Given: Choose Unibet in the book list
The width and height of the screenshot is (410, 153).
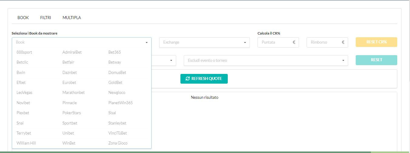Looking at the screenshot, I should [68, 133].
